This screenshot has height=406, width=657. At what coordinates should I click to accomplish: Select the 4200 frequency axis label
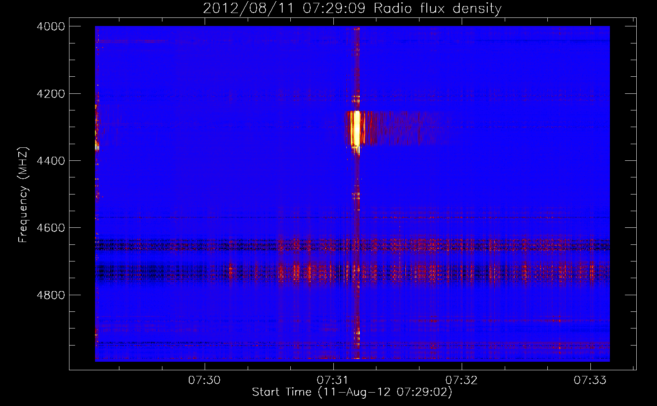(51, 94)
